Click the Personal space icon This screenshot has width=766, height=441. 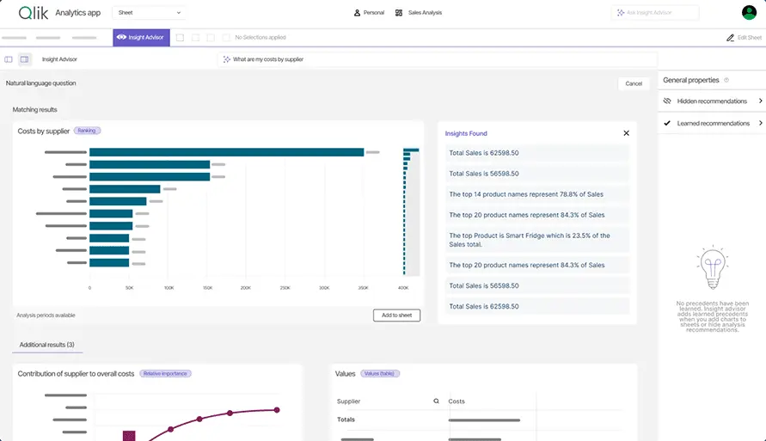tap(357, 13)
